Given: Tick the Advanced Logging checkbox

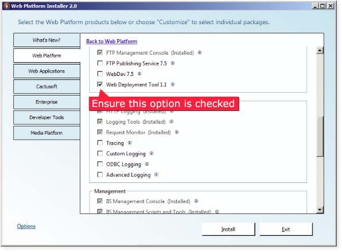Looking at the screenshot, I should click(100, 174).
